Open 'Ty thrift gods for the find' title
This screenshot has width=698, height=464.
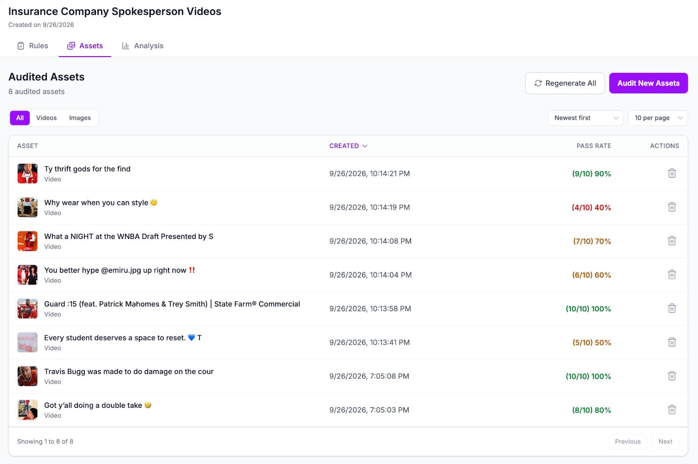[x=87, y=169]
